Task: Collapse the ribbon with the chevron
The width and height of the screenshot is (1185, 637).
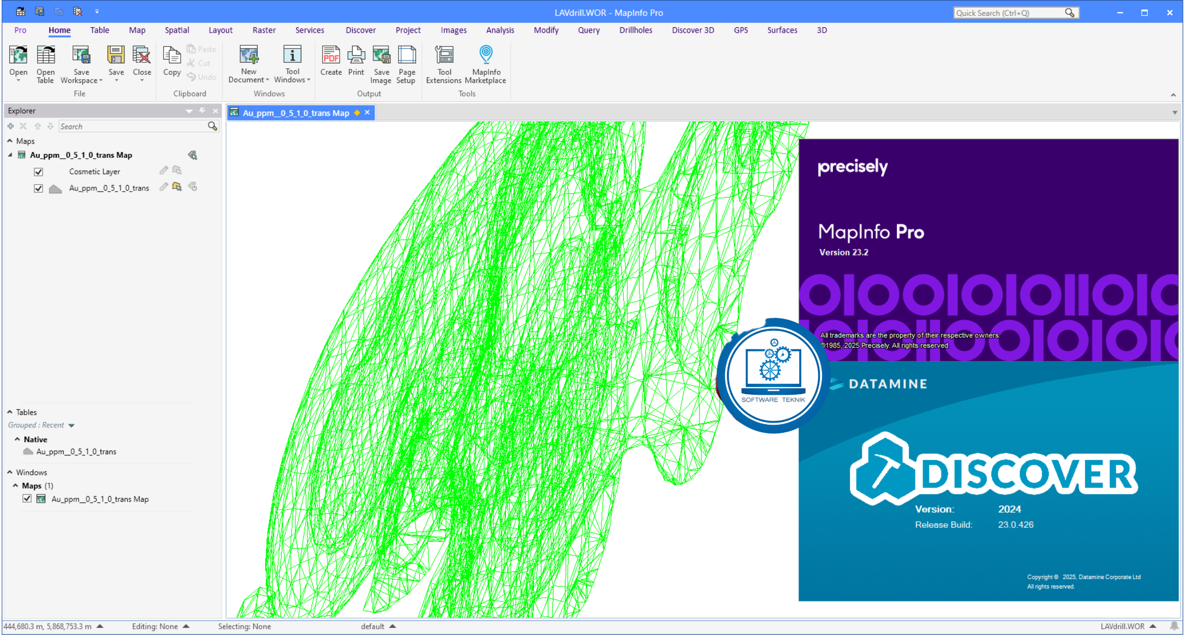Action: [x=1173, y=95]
